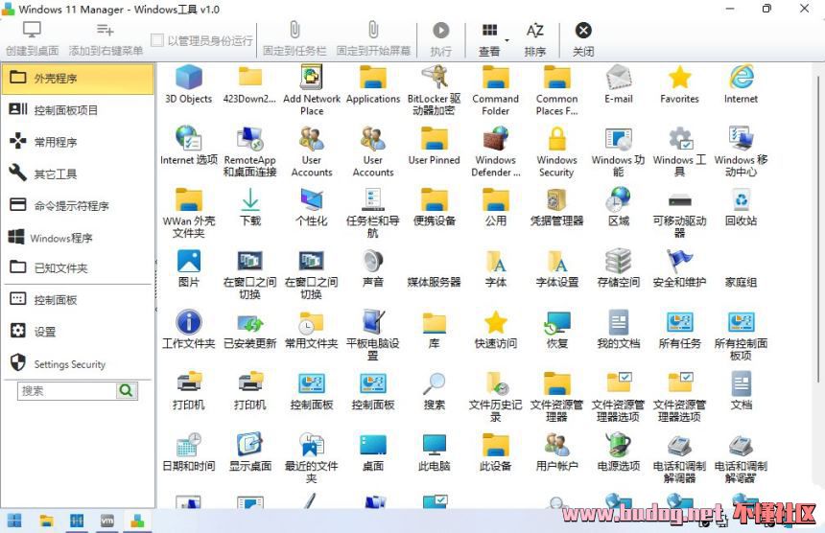This screenshot has height=533, width=825.
Task: Open the 其它工具 category
Action: click(78, 174)
